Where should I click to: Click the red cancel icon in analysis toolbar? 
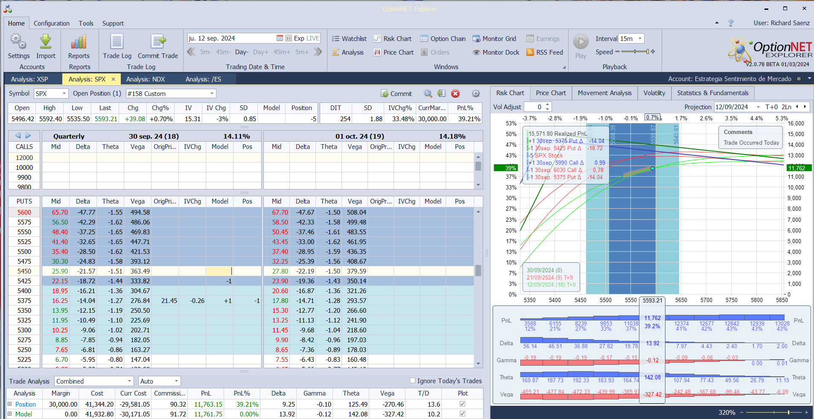point(455,94)
